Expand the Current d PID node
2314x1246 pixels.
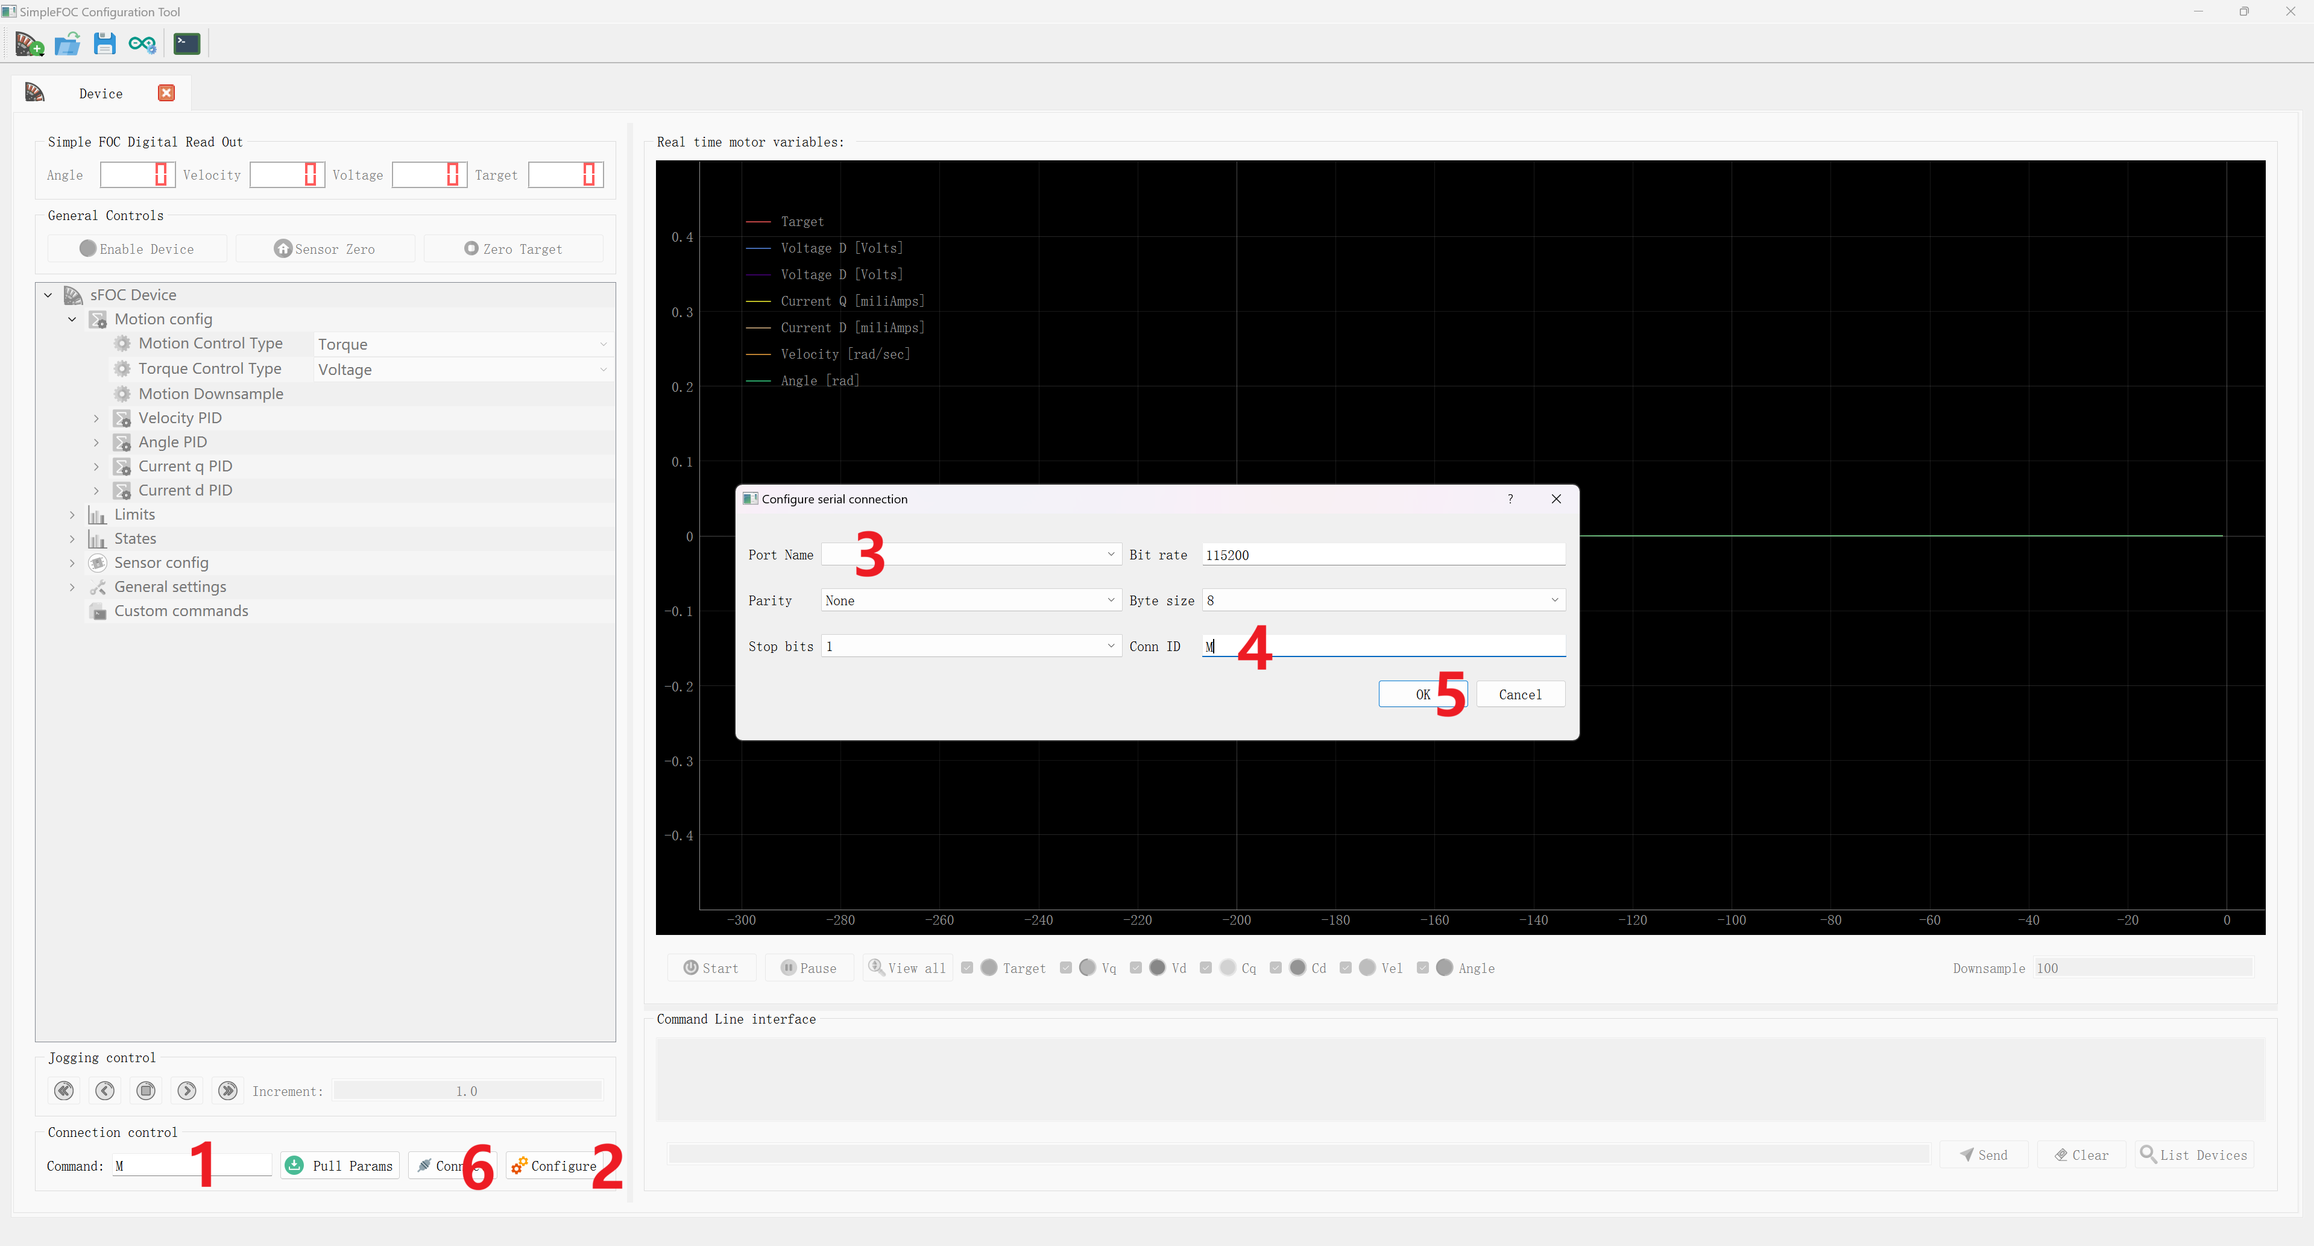pos(97,491)
